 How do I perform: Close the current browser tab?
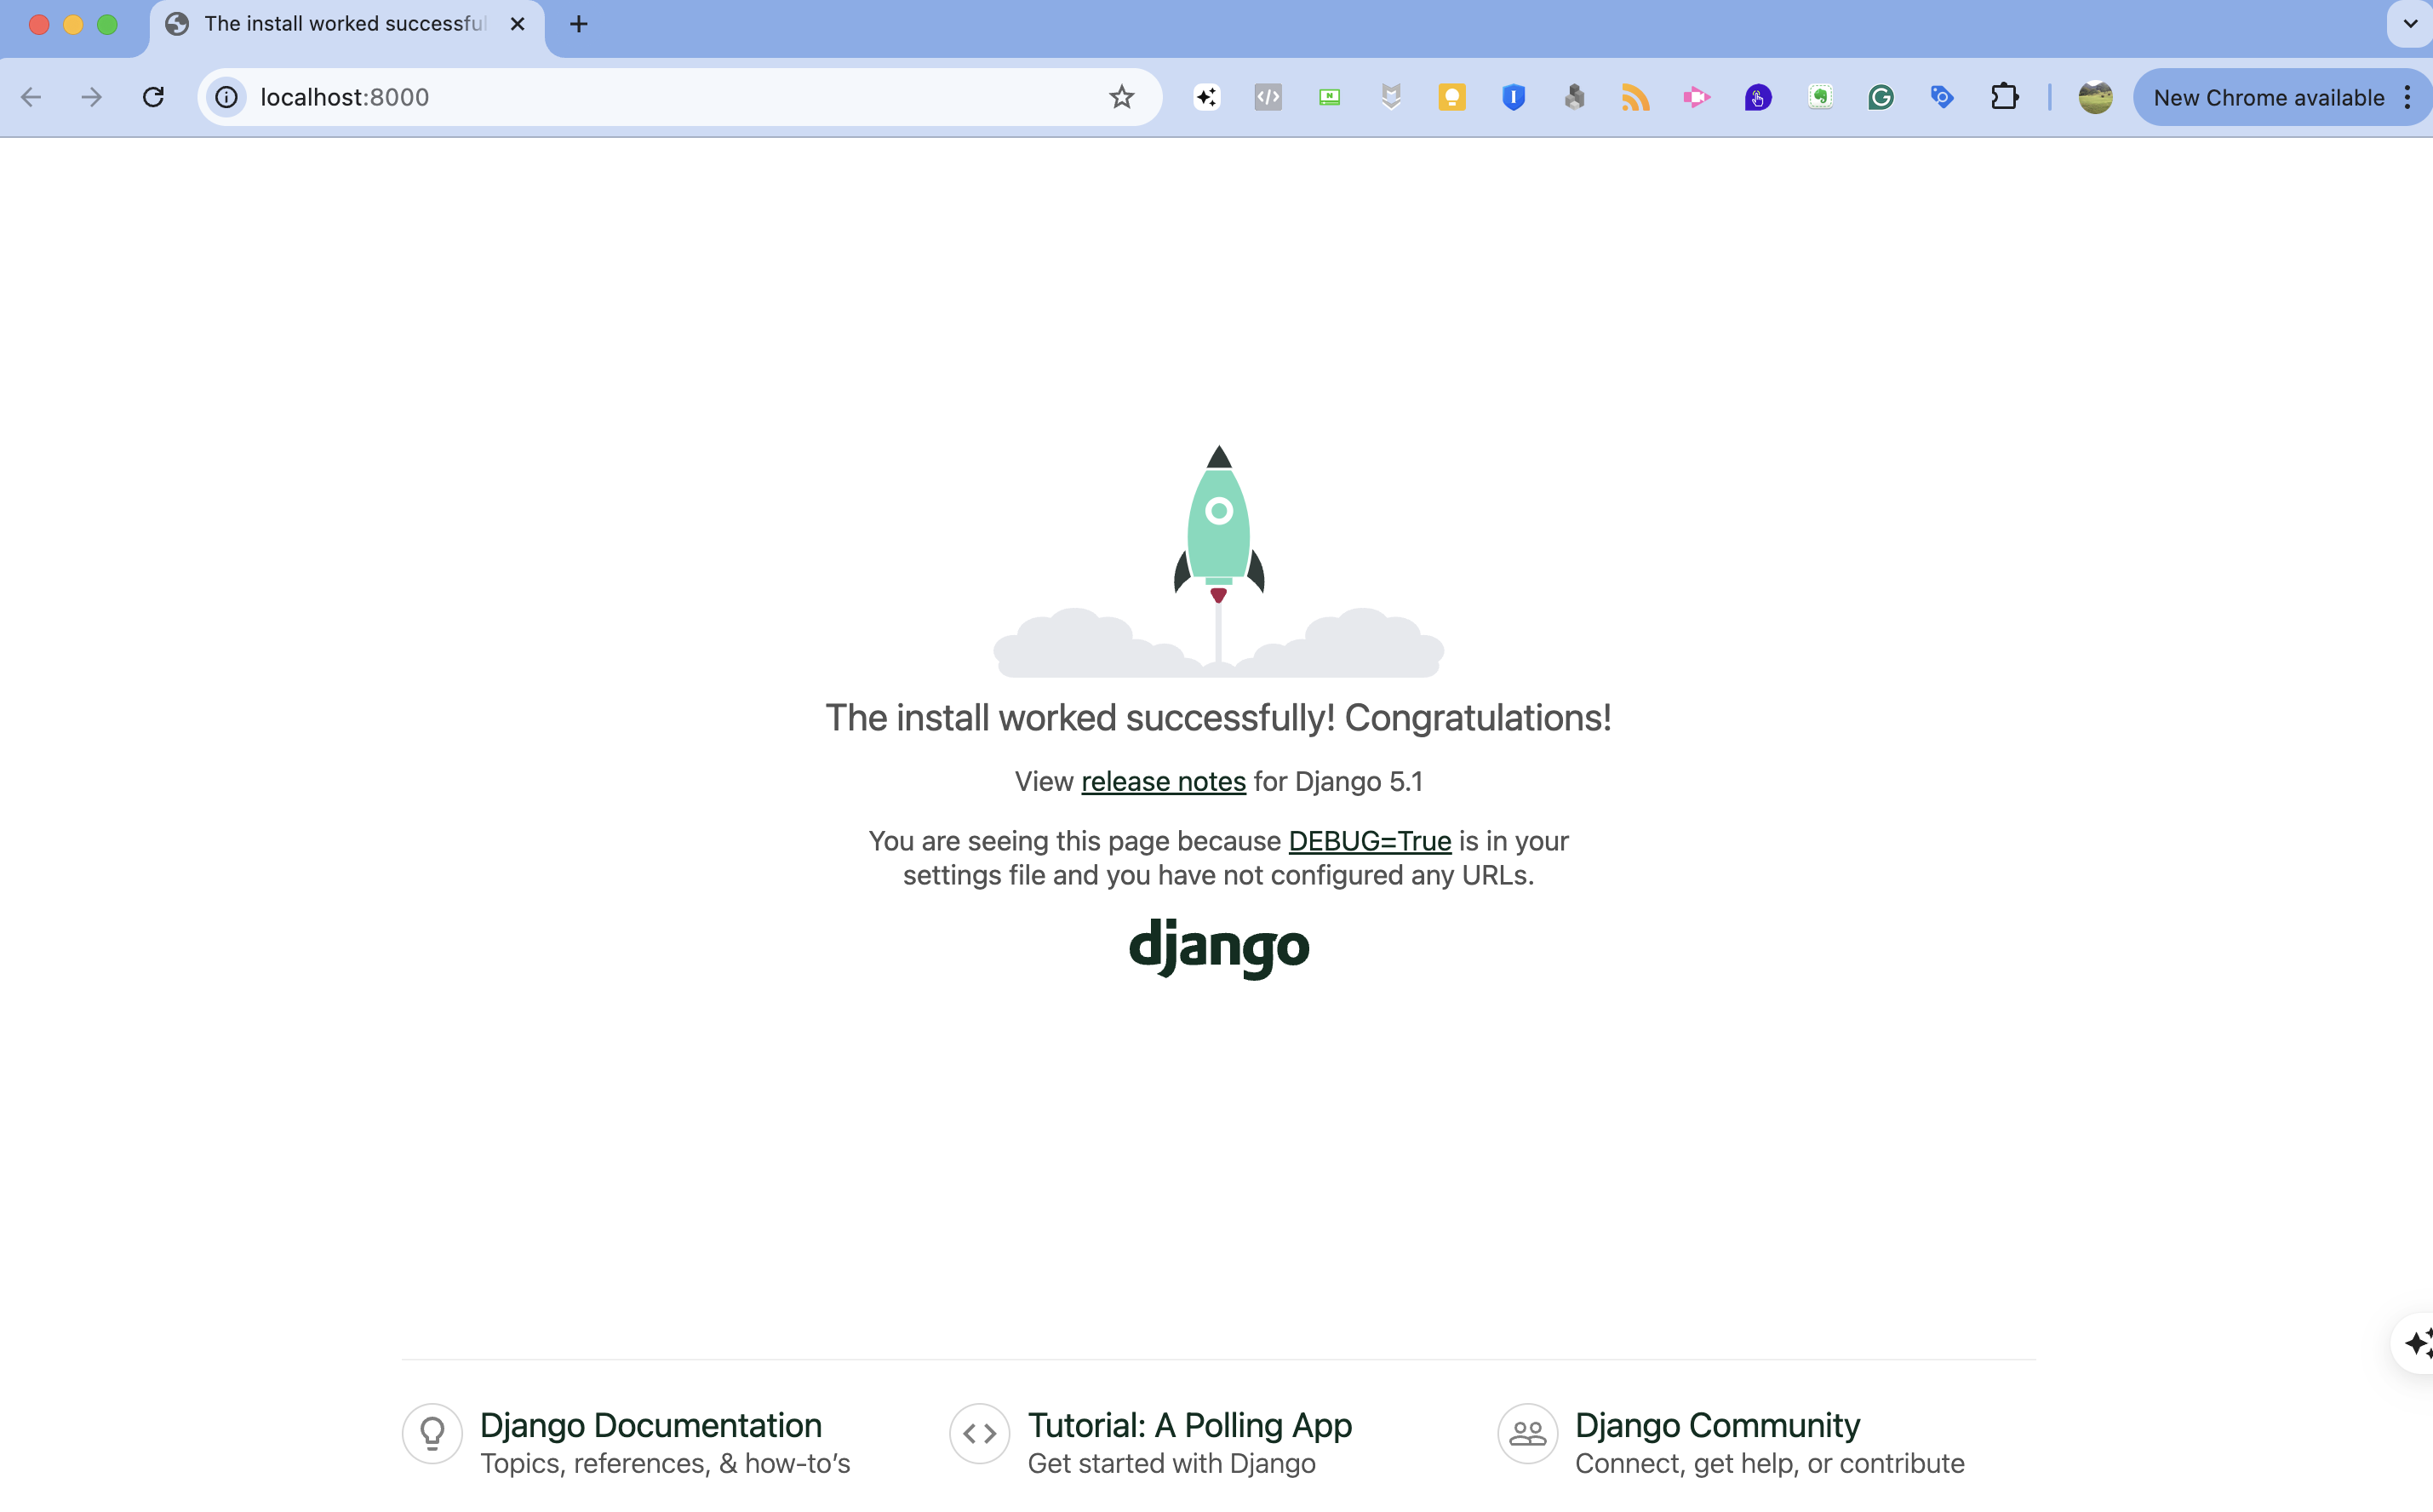517,24
